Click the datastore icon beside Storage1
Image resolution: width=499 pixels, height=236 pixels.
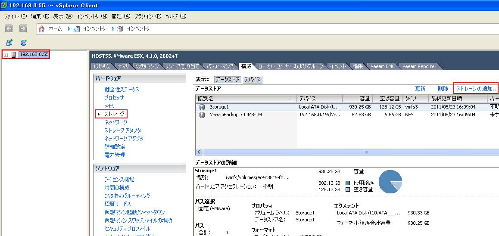[202, 107]
